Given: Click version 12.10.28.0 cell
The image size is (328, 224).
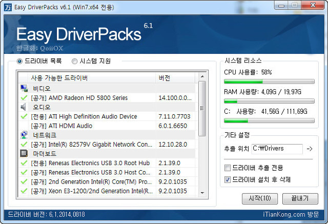Looking at the screenshot, I should pos(173,145).
